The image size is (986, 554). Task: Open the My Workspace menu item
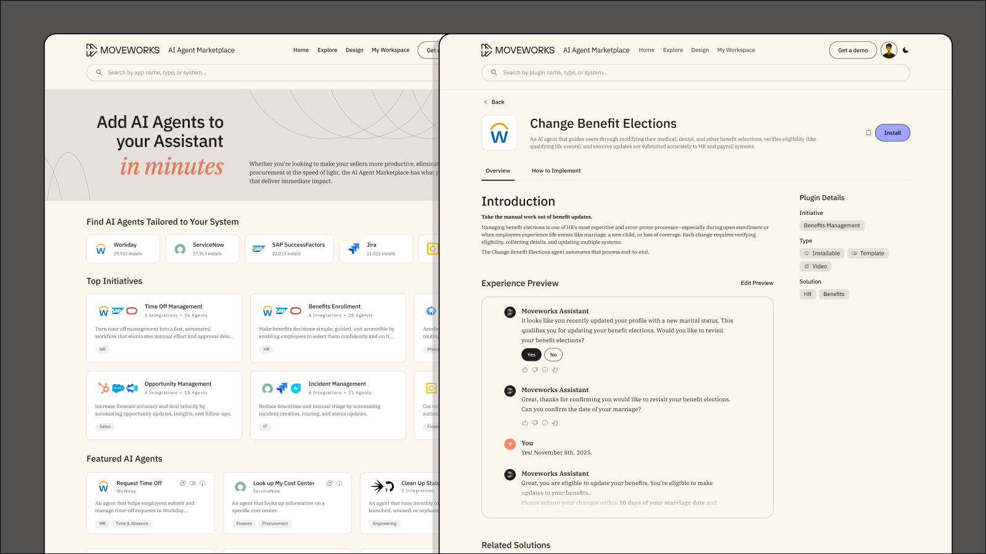736,50
